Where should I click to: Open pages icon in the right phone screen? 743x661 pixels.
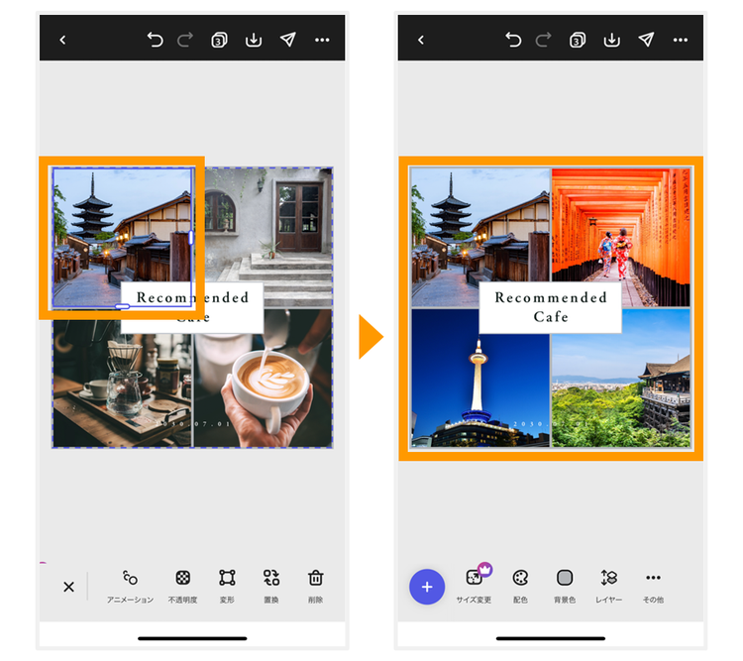pos(578,40)
